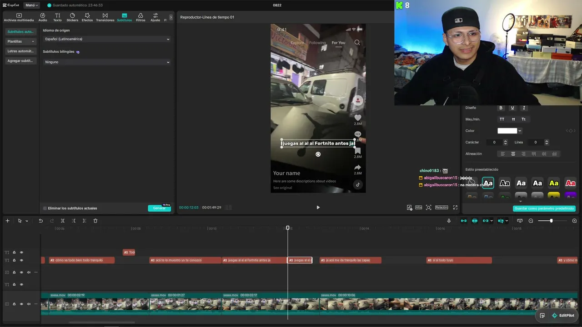
Task: Align text to the right
Action: [x=523, y=154]
